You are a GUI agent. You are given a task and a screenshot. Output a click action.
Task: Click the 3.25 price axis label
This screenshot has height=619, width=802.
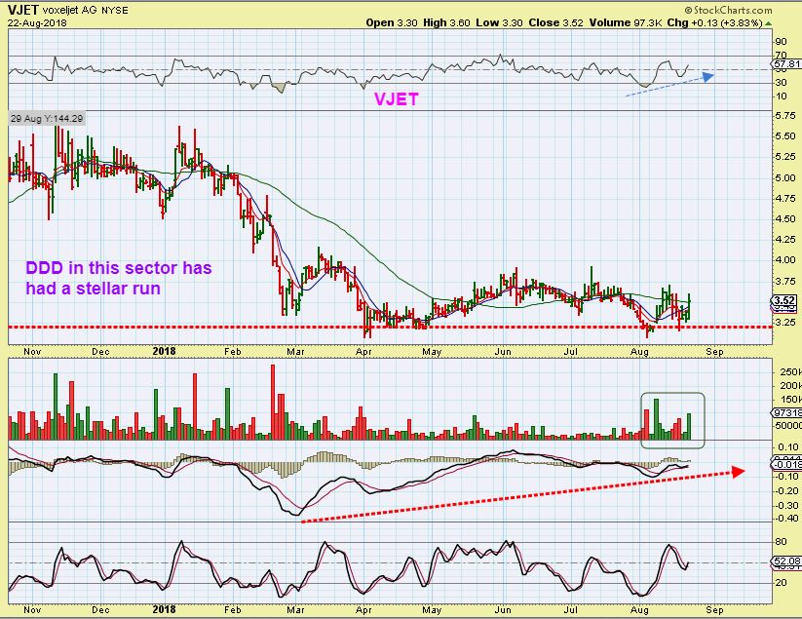coord(785,323)
